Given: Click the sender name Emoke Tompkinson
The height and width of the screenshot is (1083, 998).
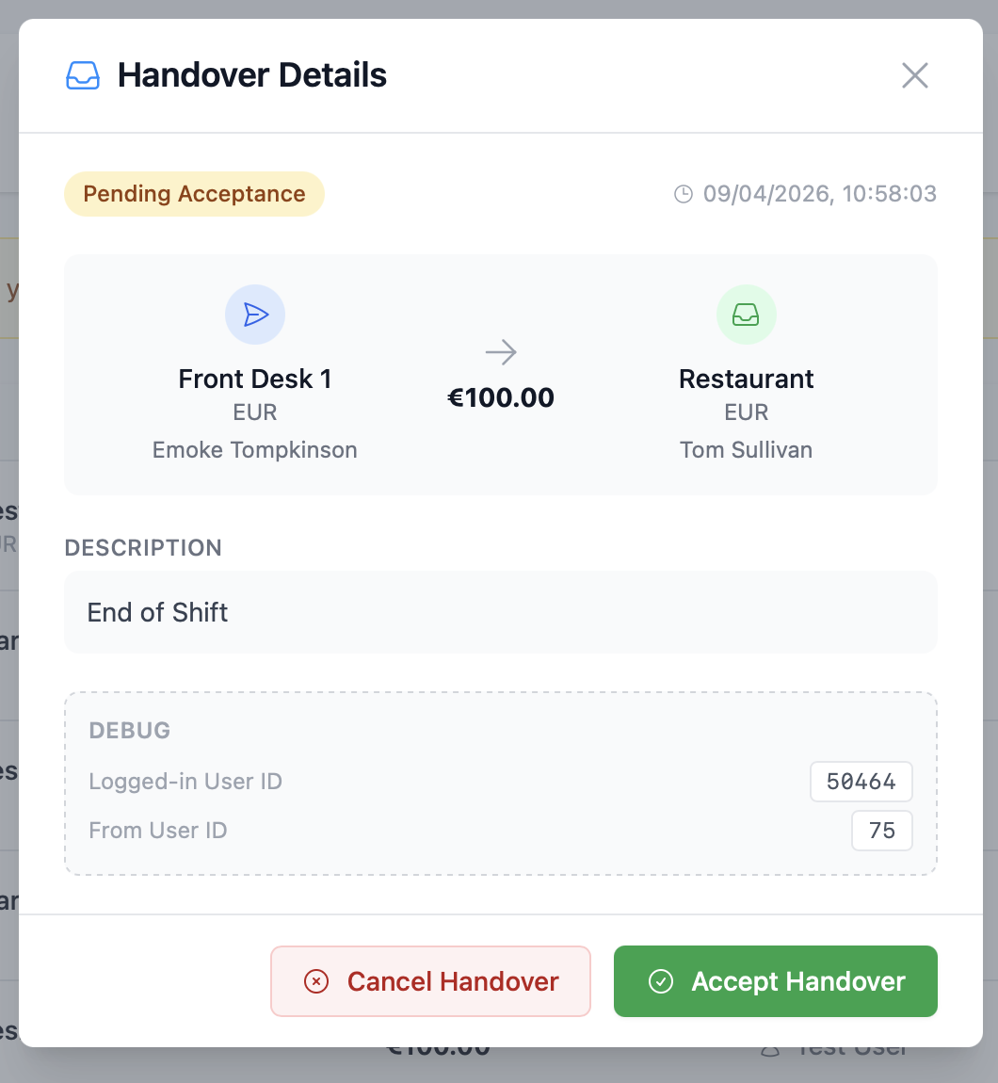Looking at the screenshot, I should click(x=255, y=450).
